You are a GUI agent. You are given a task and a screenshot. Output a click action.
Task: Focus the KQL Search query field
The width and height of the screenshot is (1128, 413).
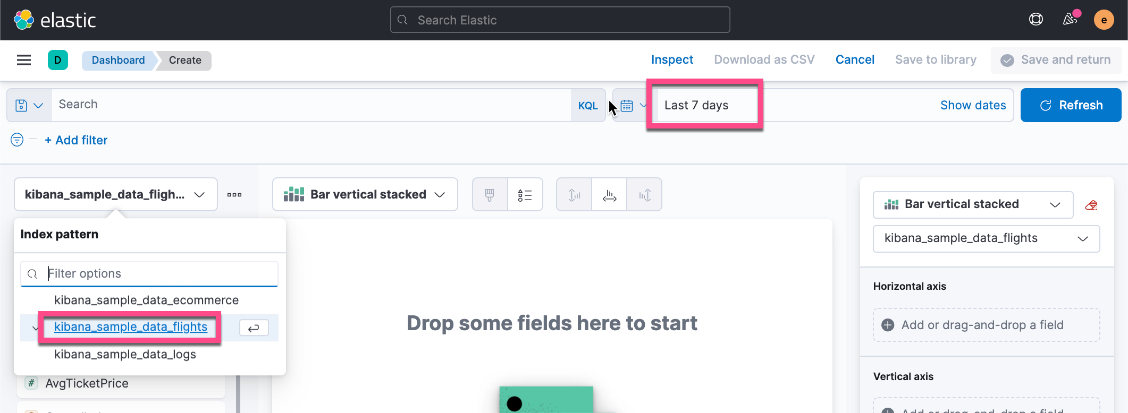[311, 105]
